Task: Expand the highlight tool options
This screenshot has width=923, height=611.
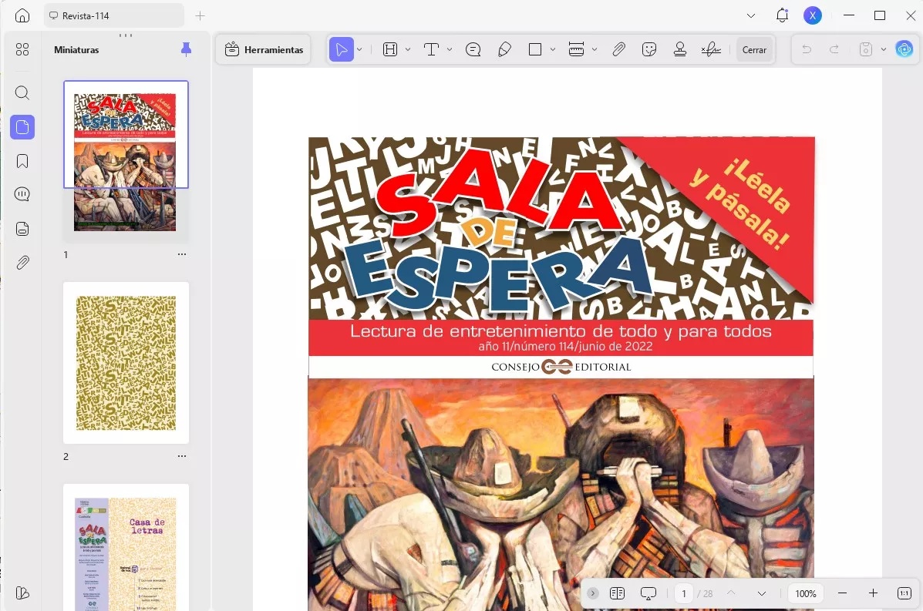Action: [408, 50]
